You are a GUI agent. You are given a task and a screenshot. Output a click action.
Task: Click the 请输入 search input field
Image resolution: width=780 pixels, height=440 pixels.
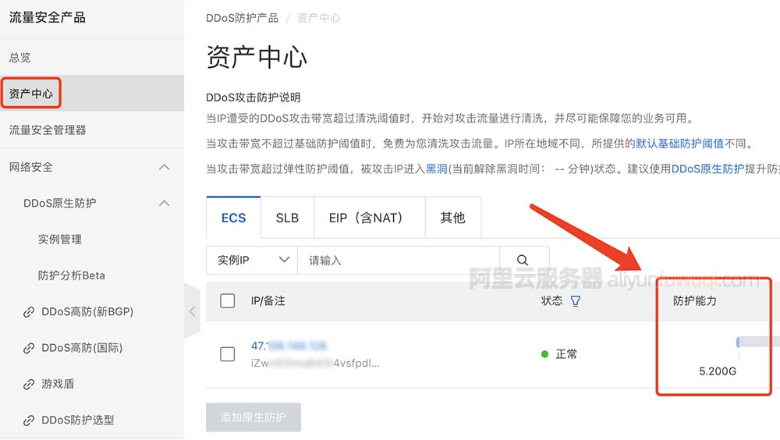tap(398, 260)
